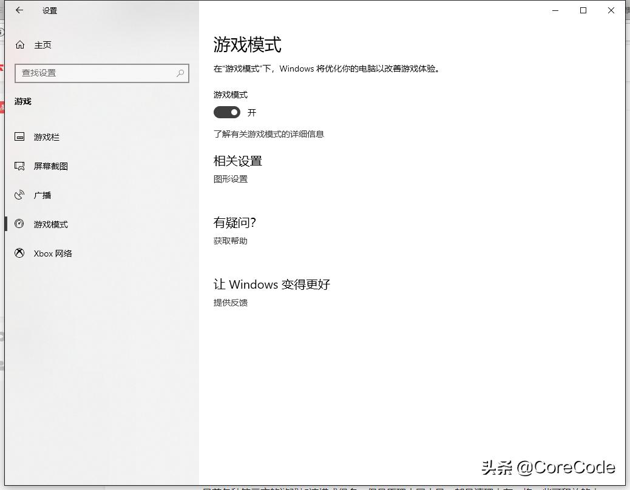630x490 pixels.
Task: Select the 游戏栏 sidebar icon
Action: (19, 136)
